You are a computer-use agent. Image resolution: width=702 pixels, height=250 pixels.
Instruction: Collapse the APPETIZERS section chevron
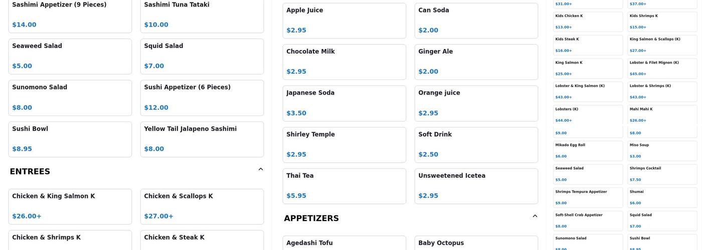click(x=535, y=216)
